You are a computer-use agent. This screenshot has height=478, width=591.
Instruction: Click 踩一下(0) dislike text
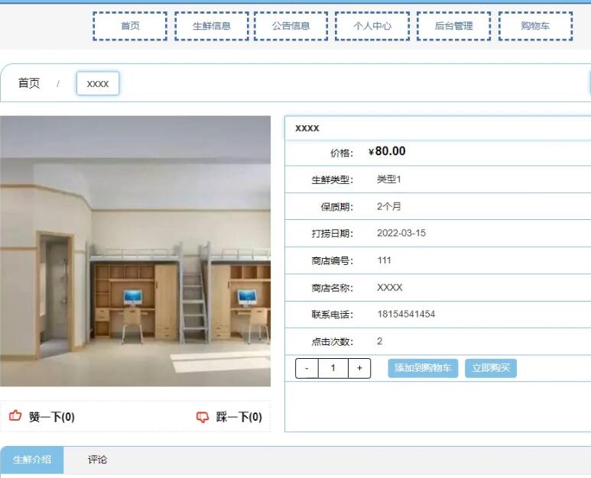coord(239,417)
